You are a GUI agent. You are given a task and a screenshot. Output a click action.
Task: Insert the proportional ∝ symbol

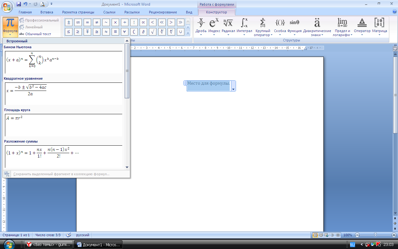143,22
